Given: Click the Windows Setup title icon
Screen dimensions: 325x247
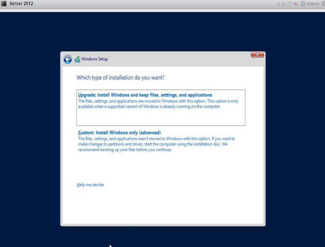Looking at the screenshot, I should coord(77,59).
